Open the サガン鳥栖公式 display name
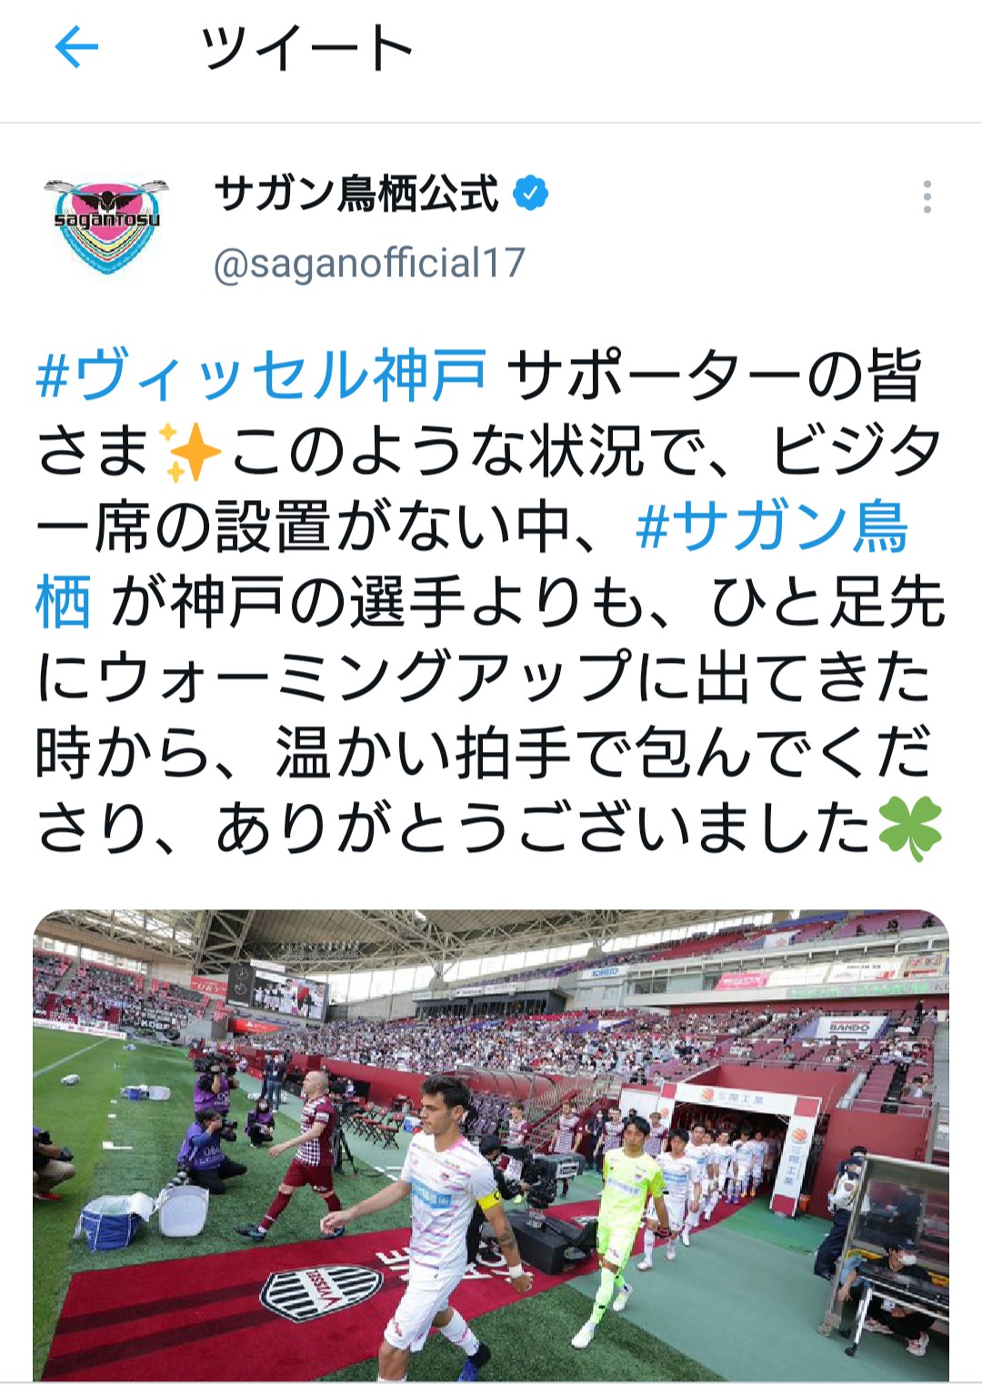This screenshot has width=982, height=1395. [357, 194]
